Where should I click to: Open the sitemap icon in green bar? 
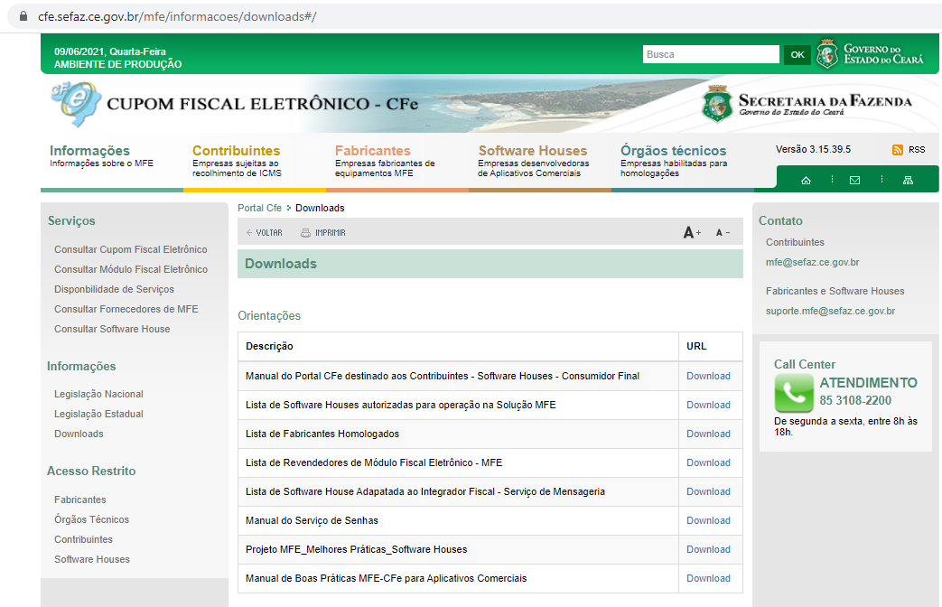(908, 181)
